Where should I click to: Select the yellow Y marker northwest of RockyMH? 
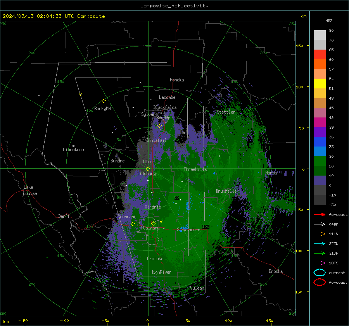[x=81, y=95]
